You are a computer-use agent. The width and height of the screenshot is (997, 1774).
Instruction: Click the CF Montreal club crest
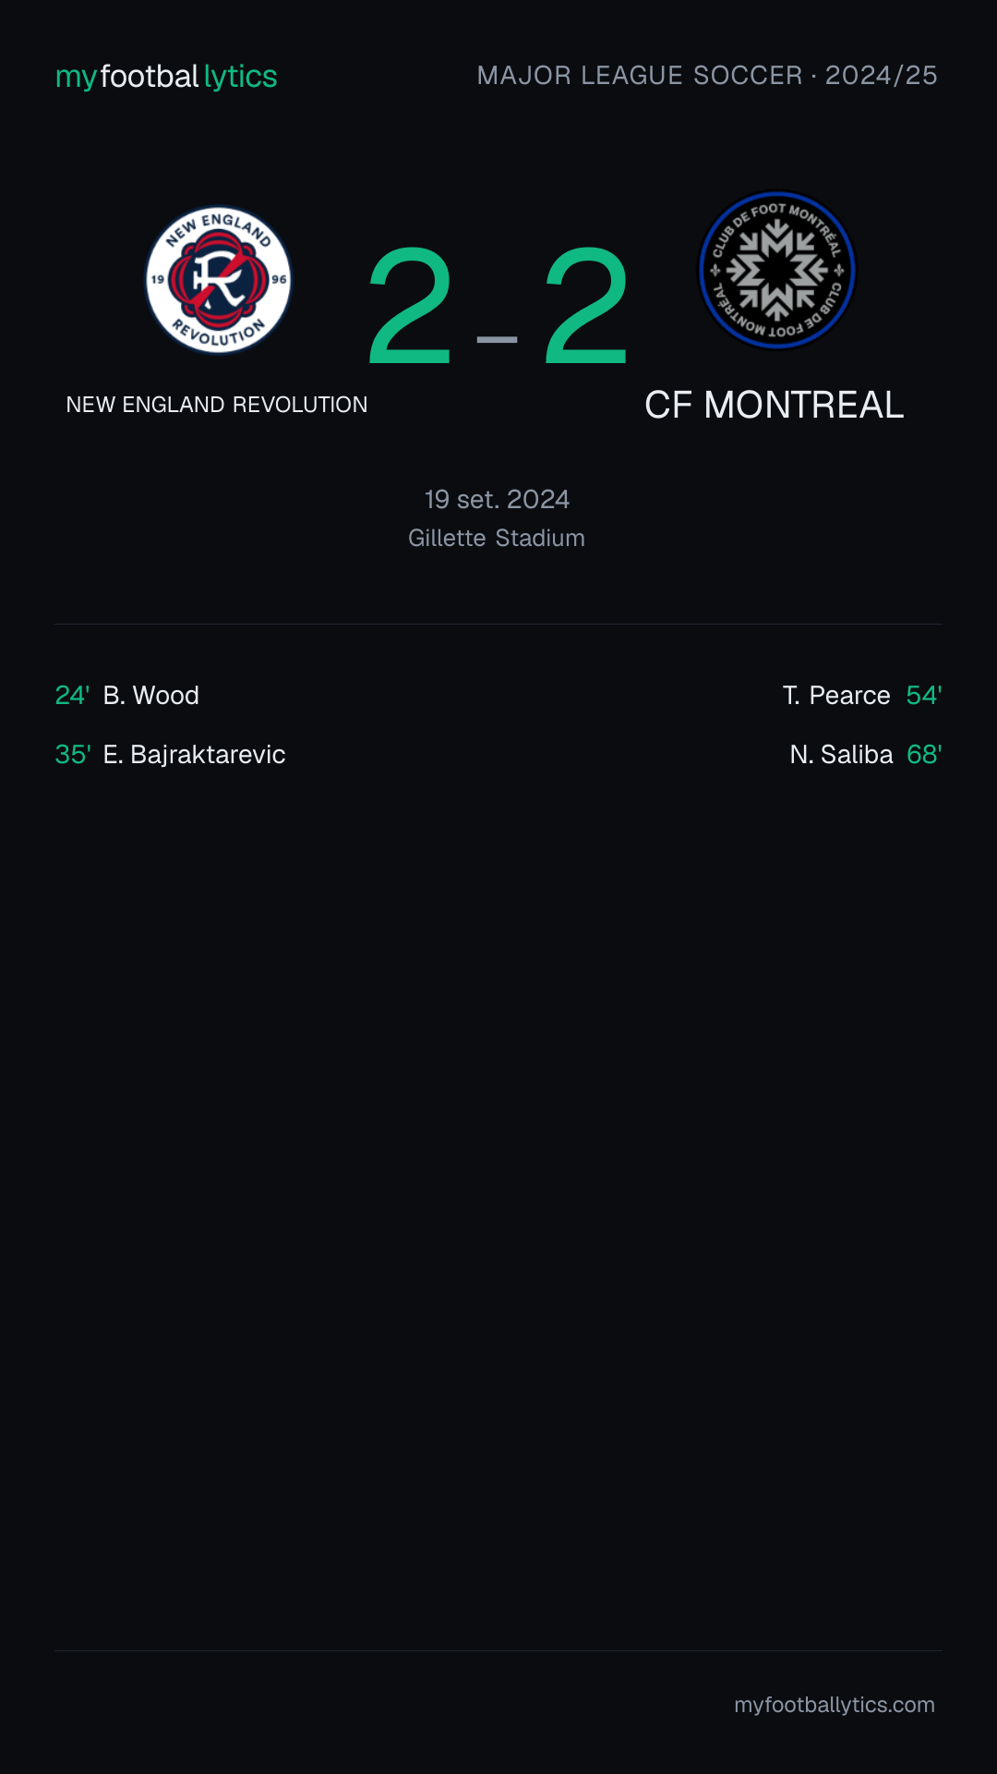tap(777, 271)
